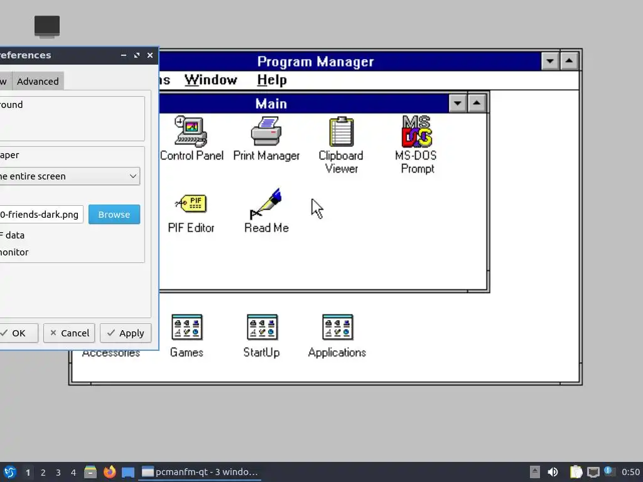Click the Main window's minimize down-arrow
Screen dimensions: 643x482
458,104
